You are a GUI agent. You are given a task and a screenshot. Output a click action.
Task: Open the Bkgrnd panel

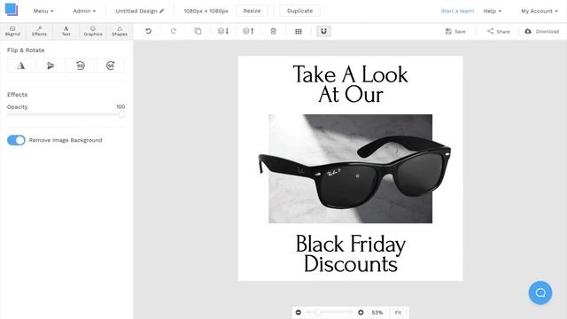pos(12,31)
